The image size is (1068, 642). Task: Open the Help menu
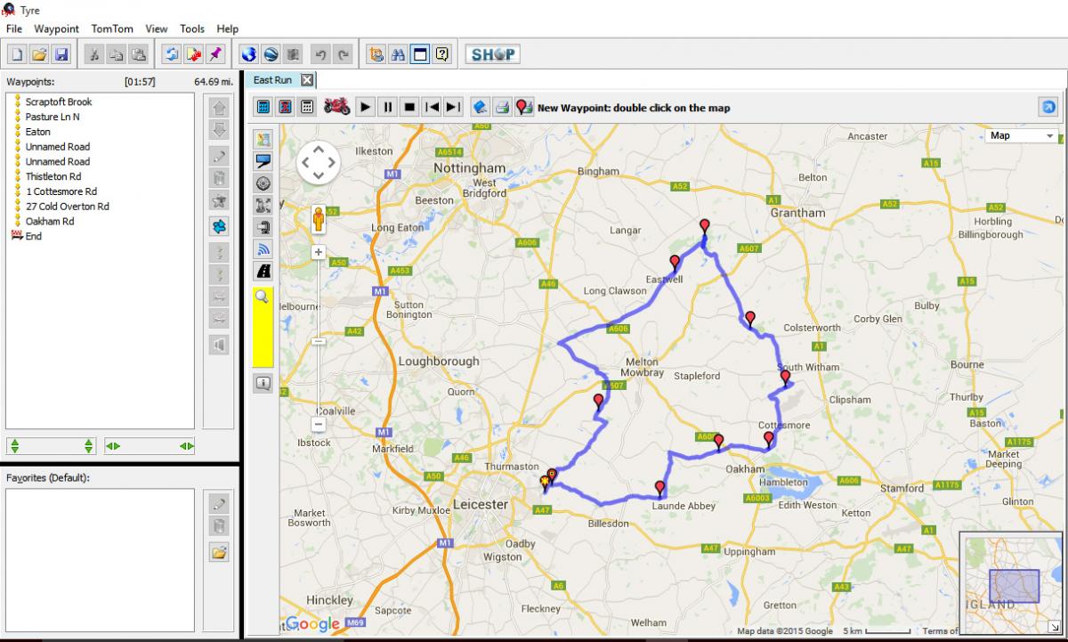tap(228, 28)
